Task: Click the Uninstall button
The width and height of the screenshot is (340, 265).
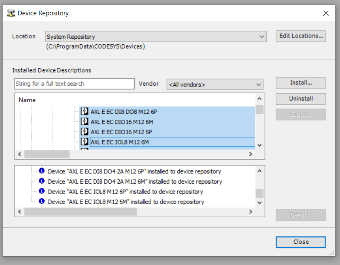Action: tap(301, 99)
